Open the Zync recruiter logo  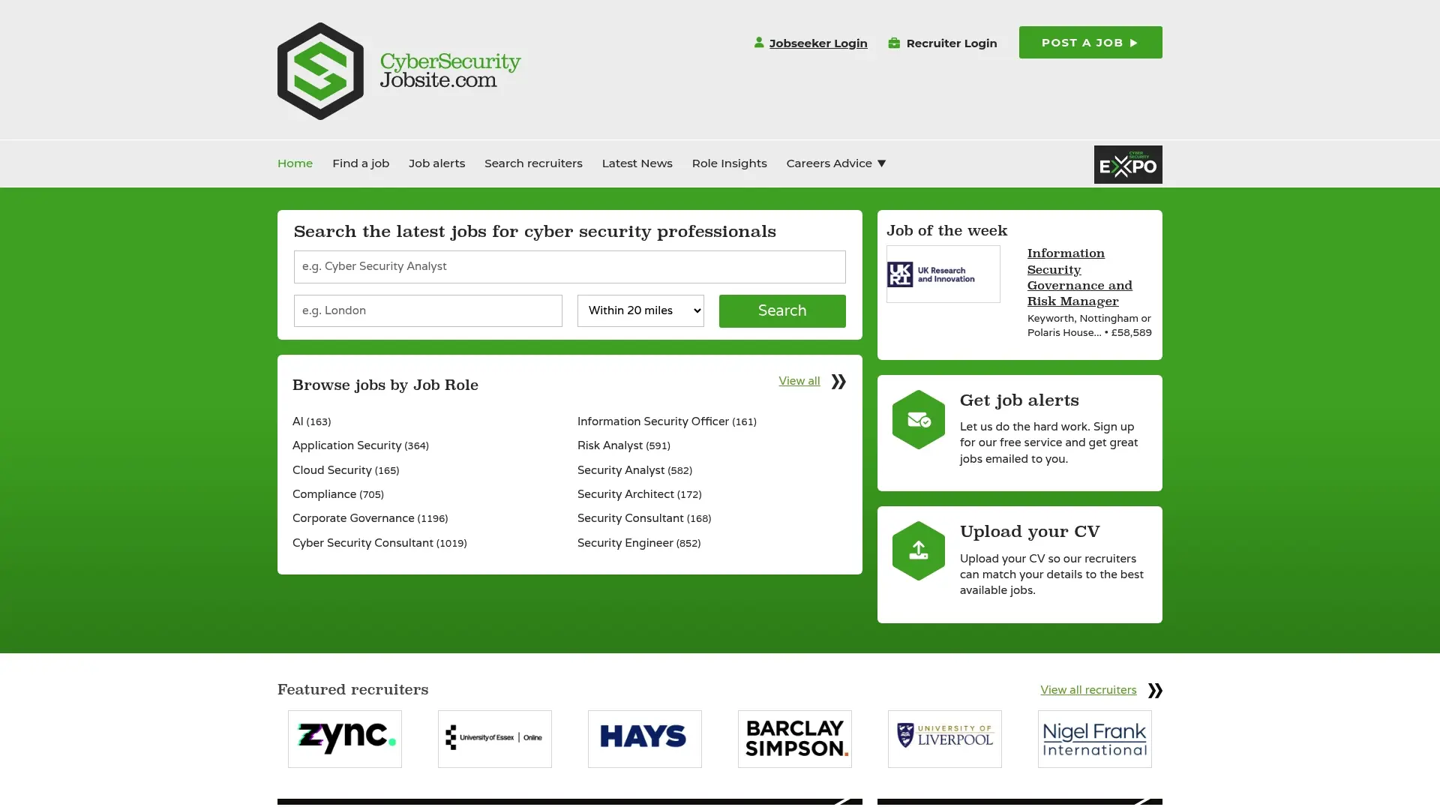(x=345, y=739)
